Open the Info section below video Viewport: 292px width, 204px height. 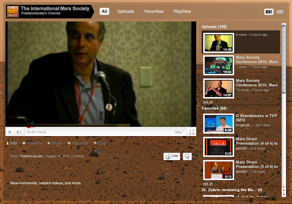pos(12,143)
